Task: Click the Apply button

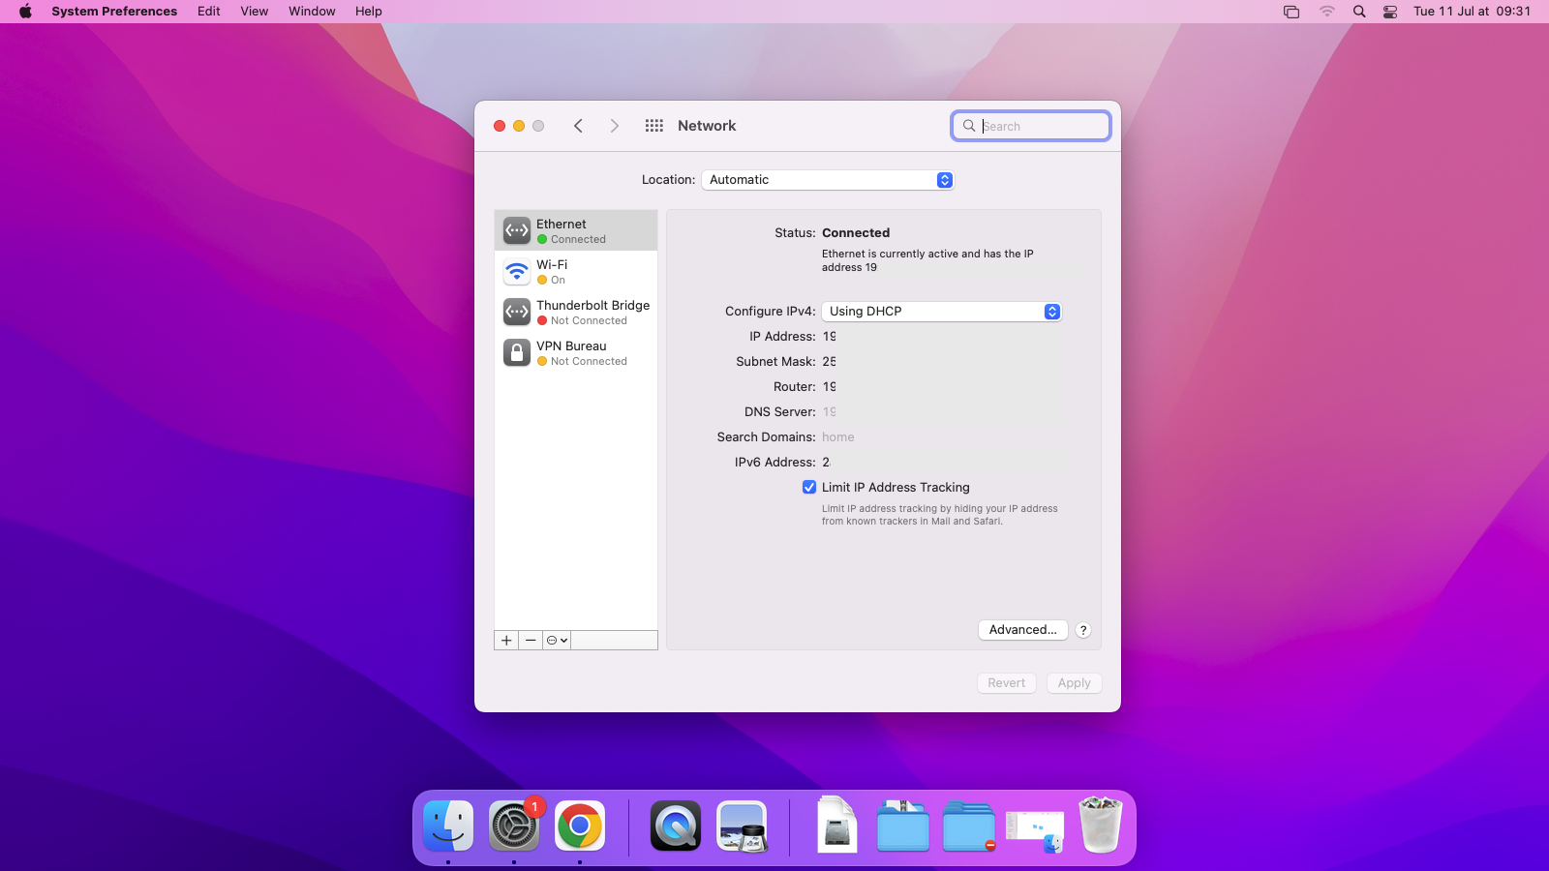Action: [1074, 683]
